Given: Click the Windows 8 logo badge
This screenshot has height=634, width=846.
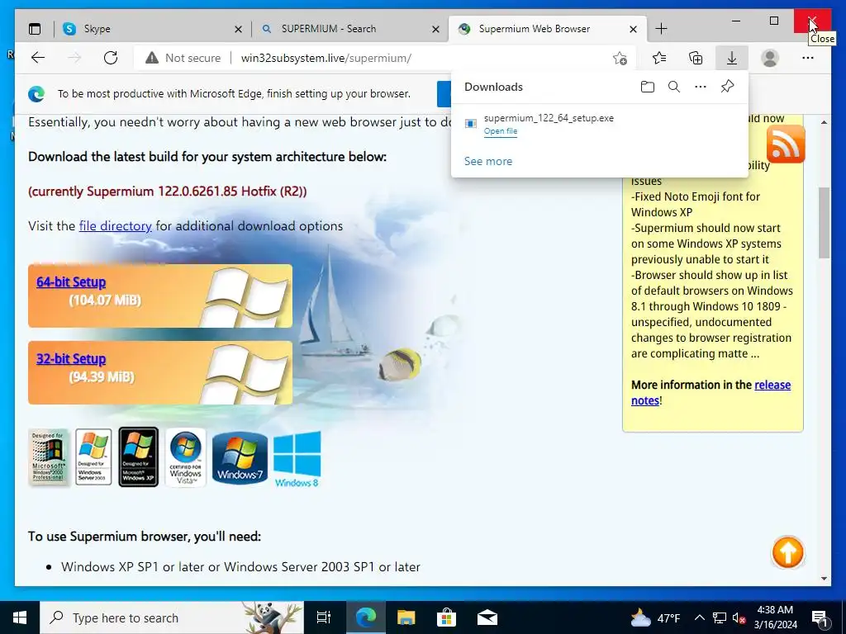Looking at the screenshot, I should point(297,459).
